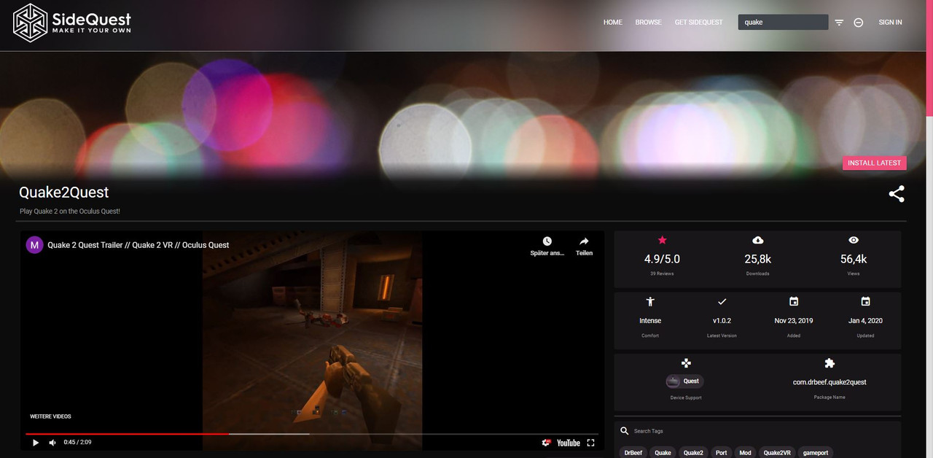Select the Mod tag
Screen dimensions: 933x458
coord(745,452)
